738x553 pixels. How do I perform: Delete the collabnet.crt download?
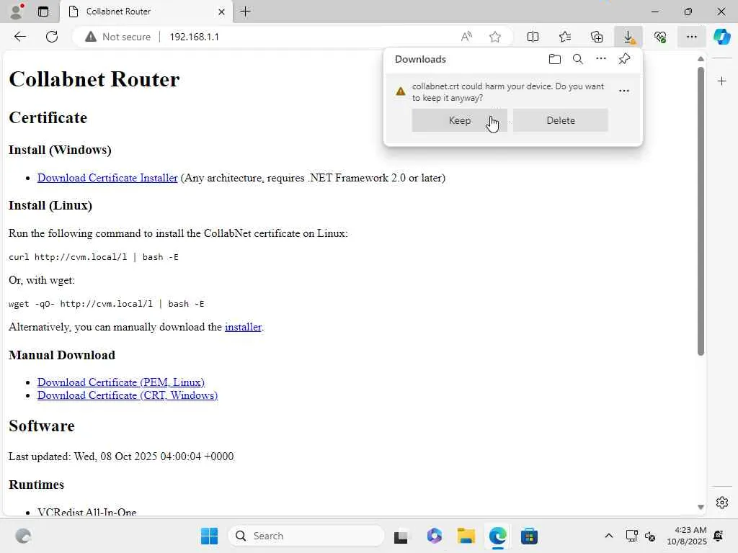click(561, 120)
